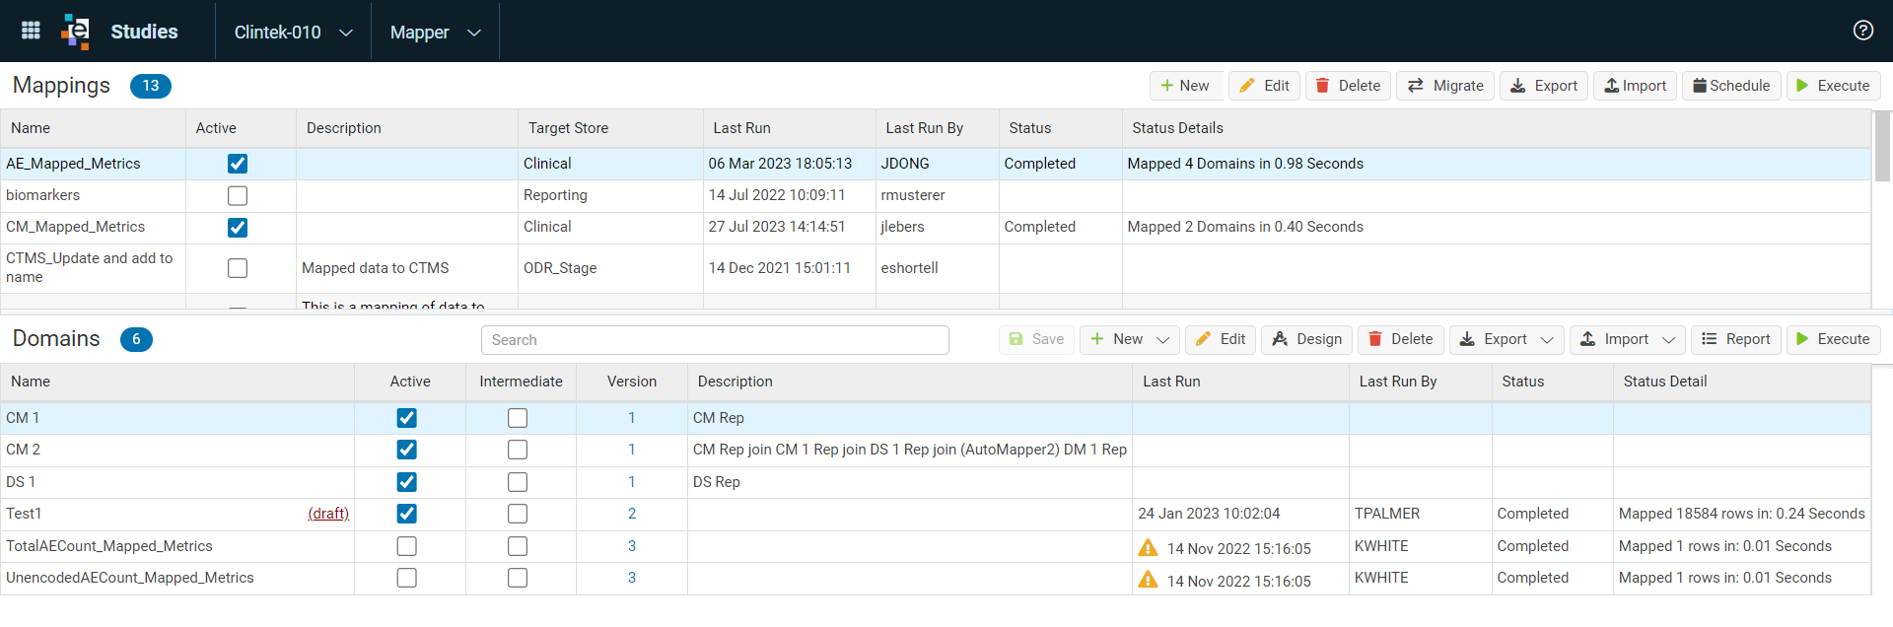
Task: Click in the Domains search field
Action: click(x=715, y=340)
